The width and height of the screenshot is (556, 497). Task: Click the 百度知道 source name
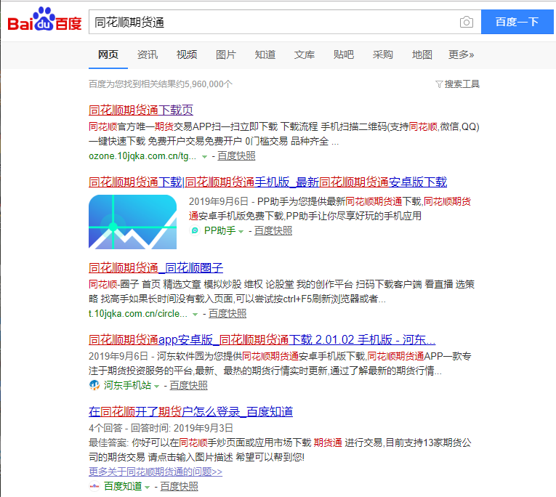(123, 486)
